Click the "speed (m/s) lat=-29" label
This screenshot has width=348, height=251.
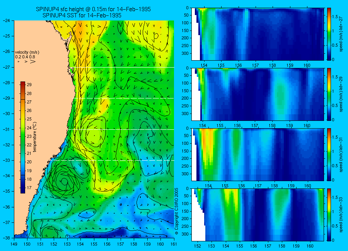[341, 94]
